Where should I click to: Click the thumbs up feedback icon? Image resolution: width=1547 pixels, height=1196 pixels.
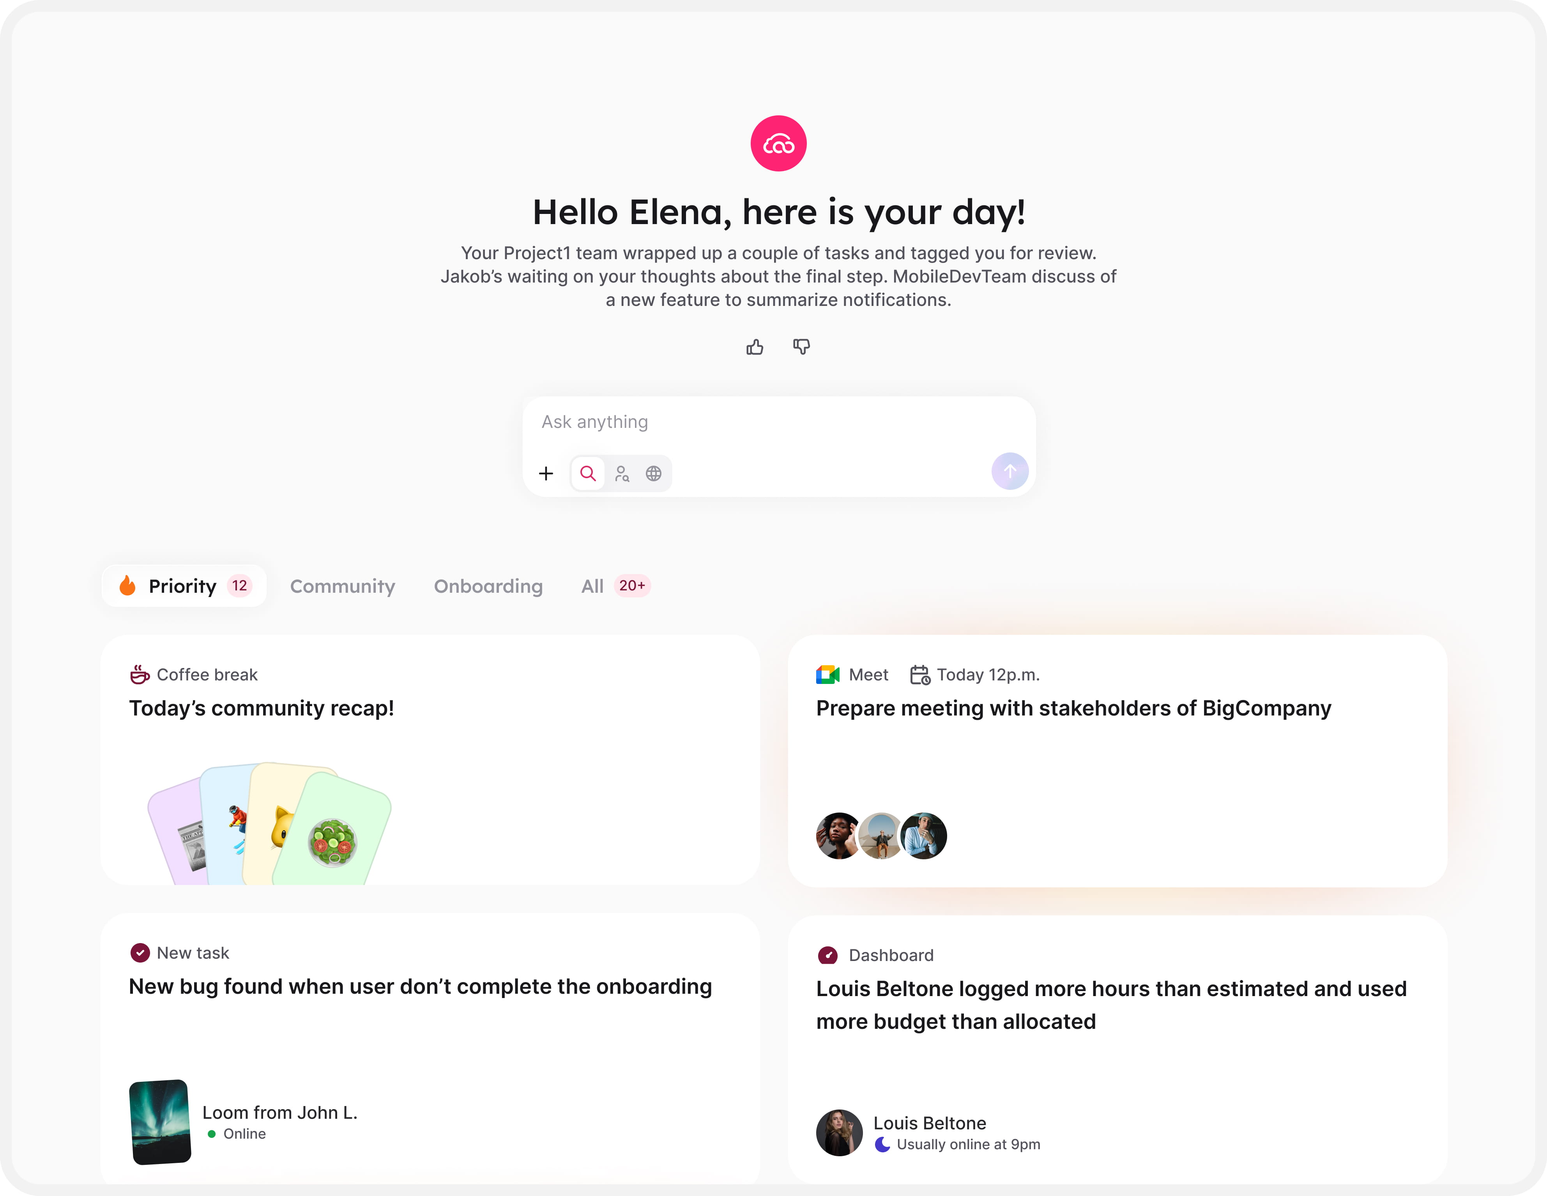754,346
